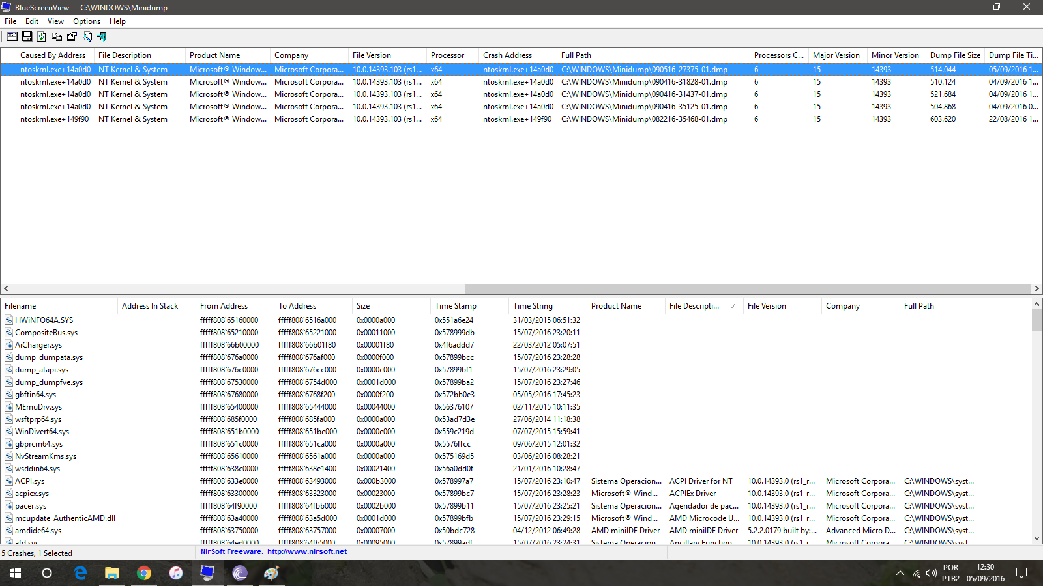Viewport: 1043px width, 586px height.
Task: Select crash dump 090416-35125-01.dmp row
Action: click(x=521, y=107)
